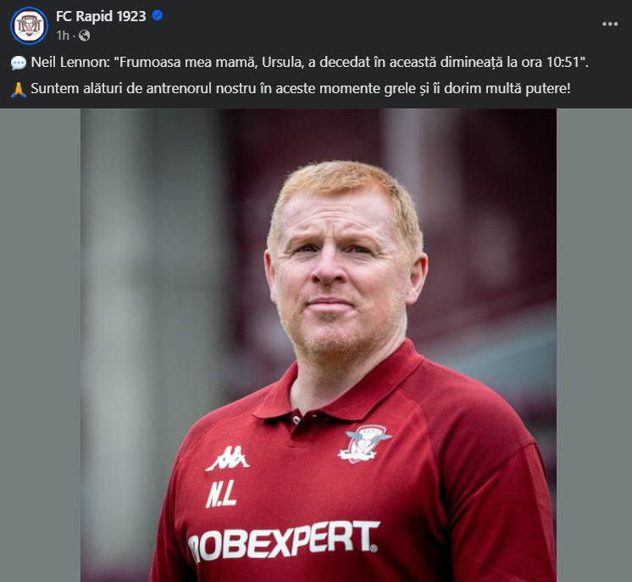Viewport: 632px width, 582px height.
Task: Open the FC Rapid 1923 profile avatar
Action: click(29, 25)
